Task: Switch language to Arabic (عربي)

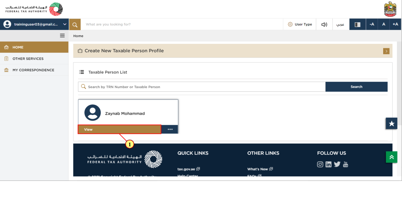Action: point(340,24)
